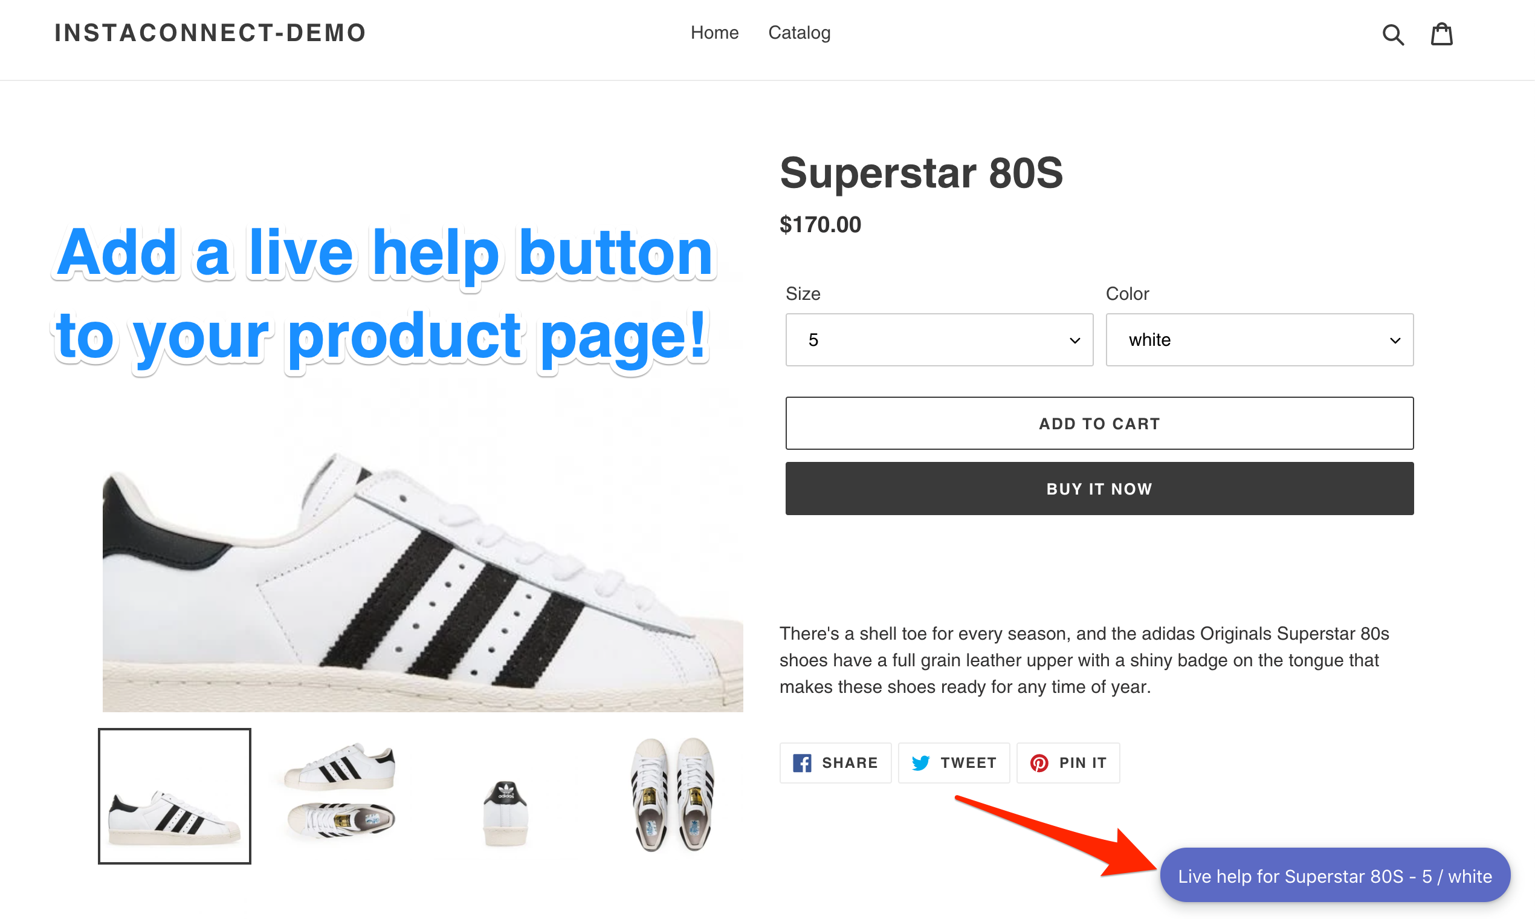This screenshot has width=1535, height=919.
Task: Tweet the Superstar 80S product
Action: tap(953, 763)
